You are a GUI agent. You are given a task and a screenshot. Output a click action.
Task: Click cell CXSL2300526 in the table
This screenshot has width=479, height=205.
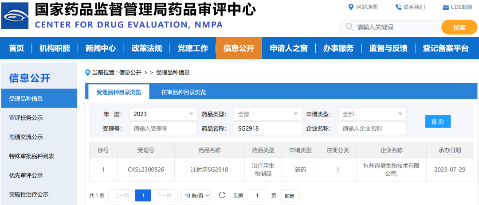[x=146, y=170]
